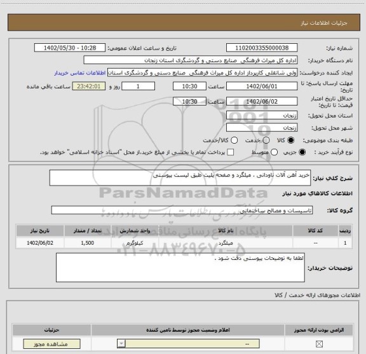366x354 pixels.
Task: Click the buyer organization name field
Action: pyautogui.click(x=191, y=60)
